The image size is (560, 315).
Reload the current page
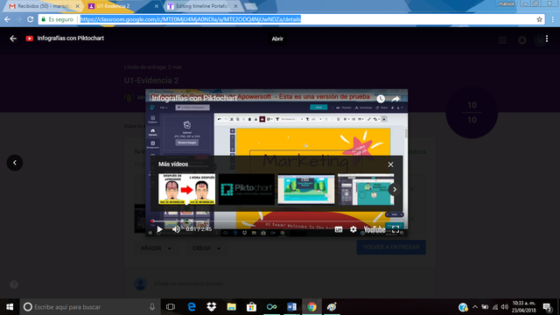coord(30,19)
